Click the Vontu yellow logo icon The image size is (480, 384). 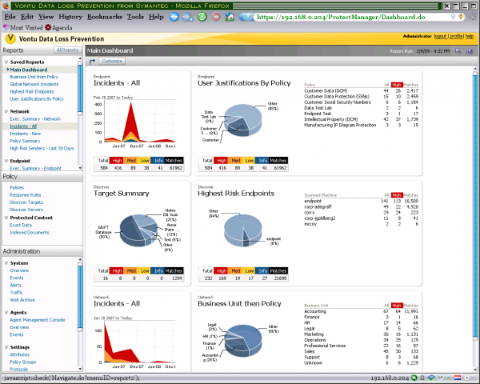pyautogui.click(x=10, y=39)
